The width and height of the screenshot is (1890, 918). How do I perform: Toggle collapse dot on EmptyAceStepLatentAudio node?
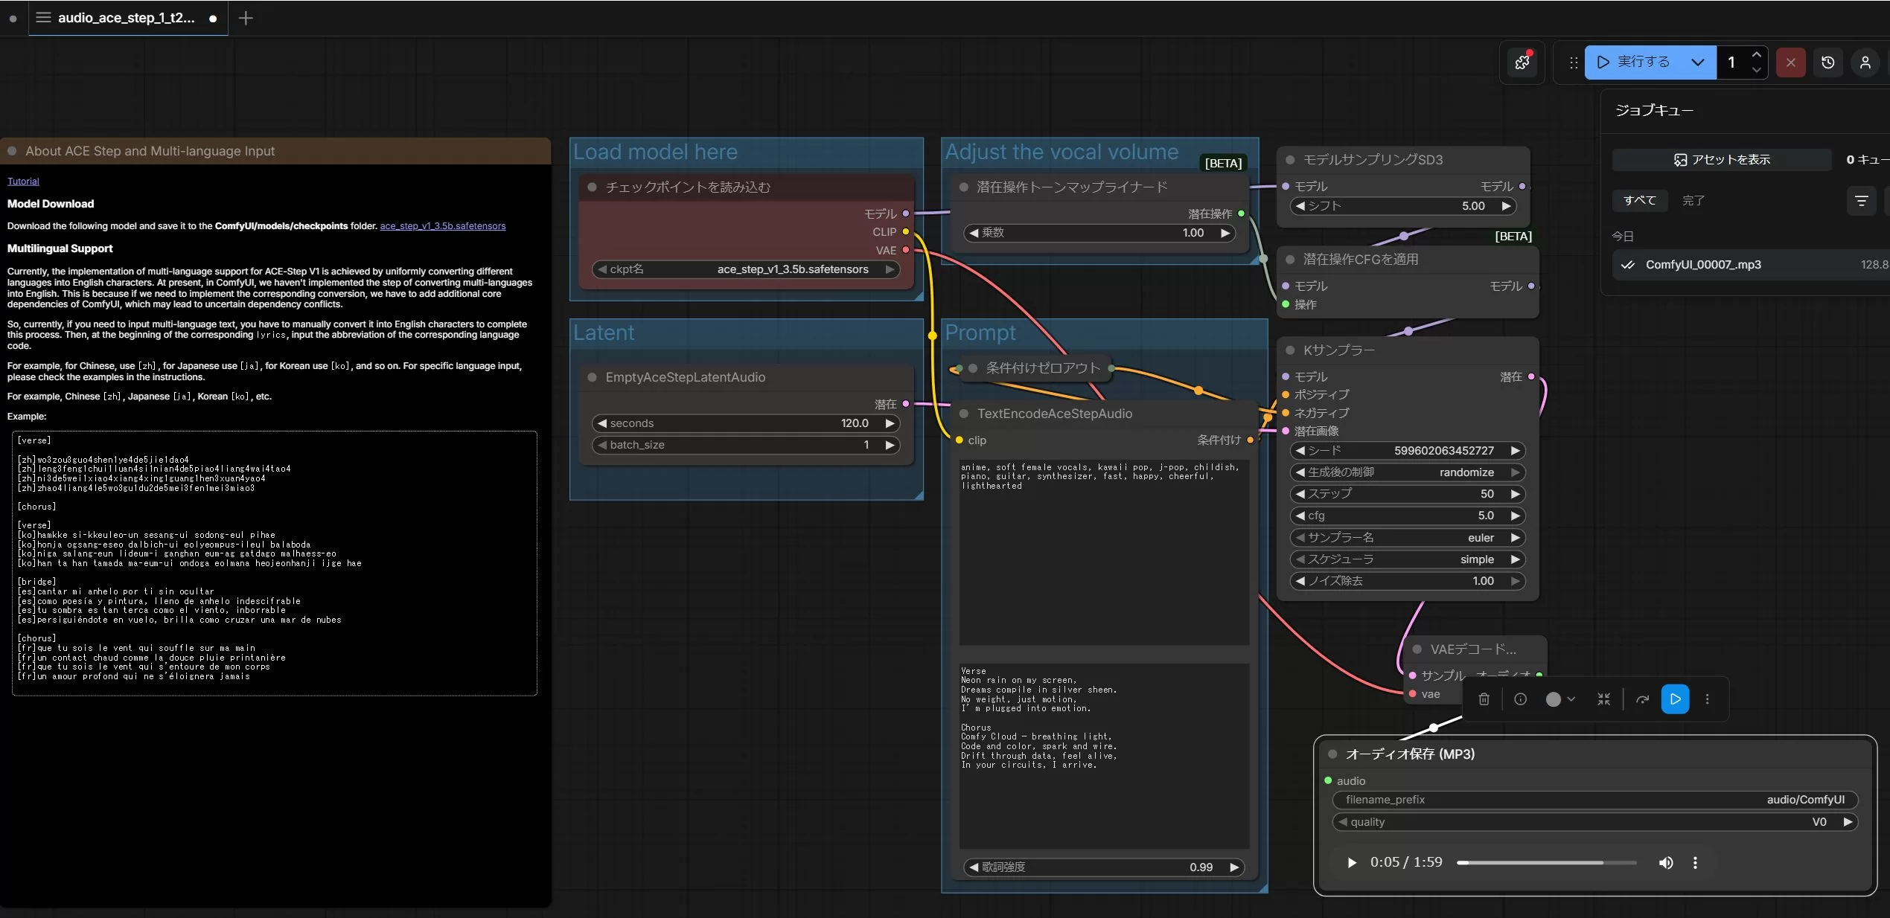(x=593, y=378)
